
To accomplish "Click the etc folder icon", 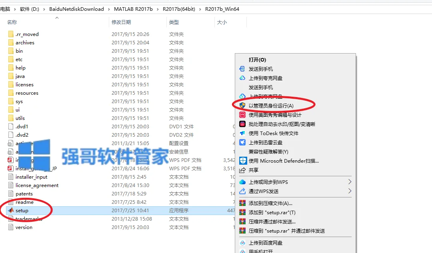I will (x=11, y=59).
